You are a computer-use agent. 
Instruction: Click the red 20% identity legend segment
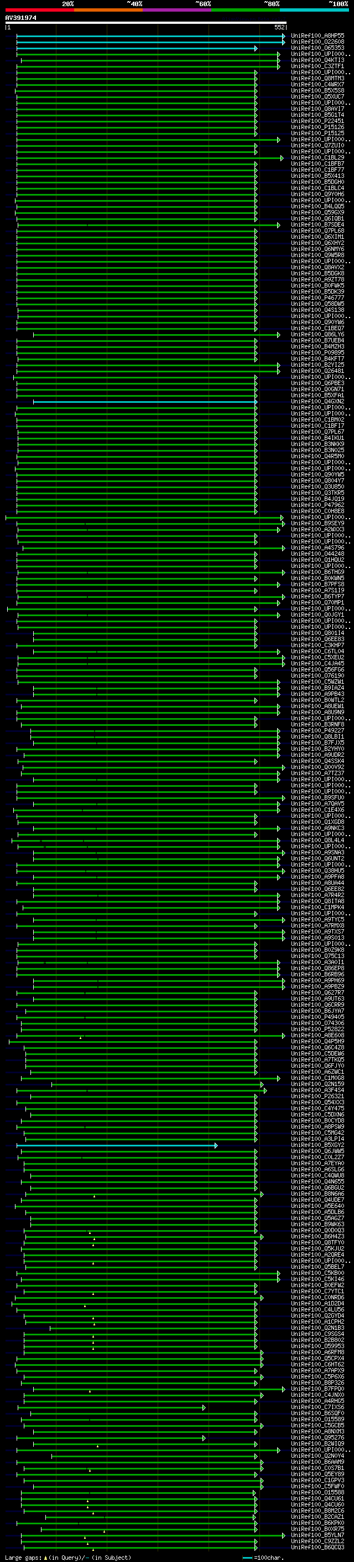(x=39, y=10)
